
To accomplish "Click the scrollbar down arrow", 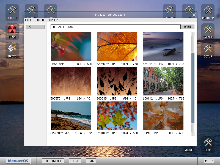I will coord(193,134).
